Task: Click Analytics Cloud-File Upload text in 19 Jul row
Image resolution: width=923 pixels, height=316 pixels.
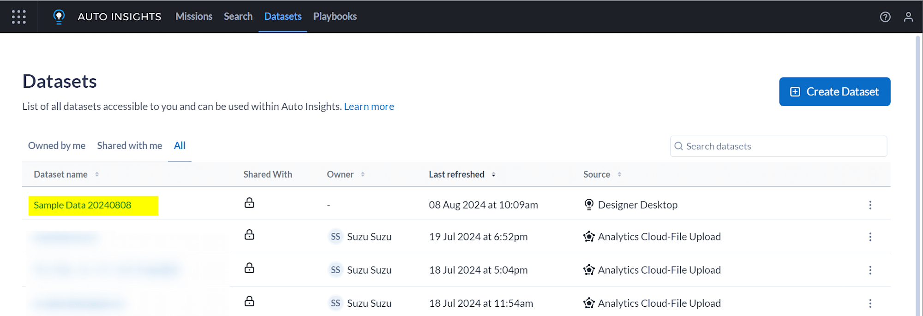Action: 659,237
